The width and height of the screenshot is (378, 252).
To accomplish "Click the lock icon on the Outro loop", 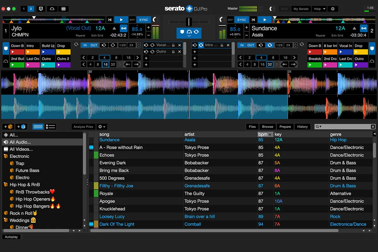I will click(174, 52).
